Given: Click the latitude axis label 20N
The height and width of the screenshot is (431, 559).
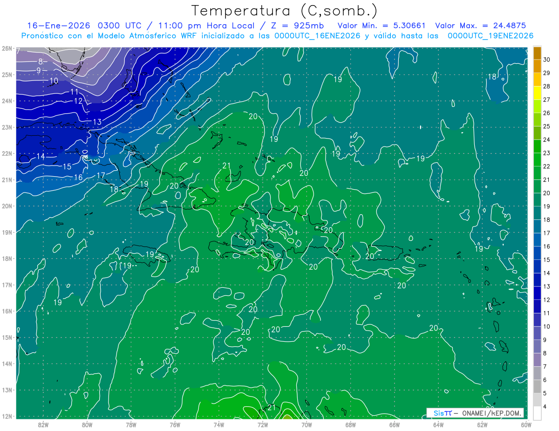Looking at the screenshot, I should [x=7, y=206].
